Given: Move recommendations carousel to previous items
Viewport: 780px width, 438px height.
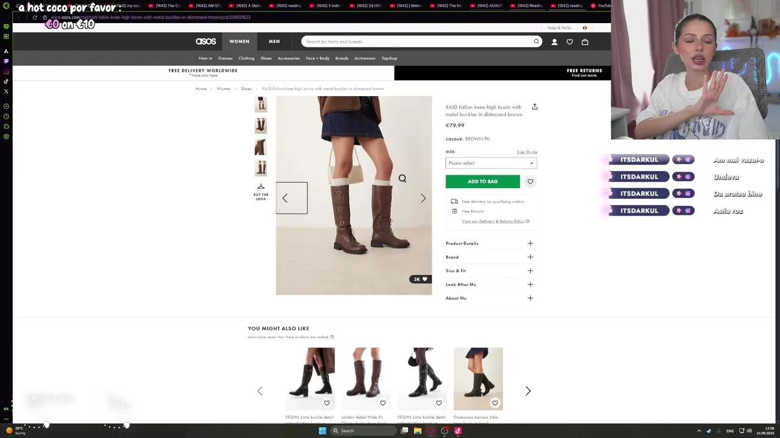Looking at the screenshot, I should coord(260,391).
